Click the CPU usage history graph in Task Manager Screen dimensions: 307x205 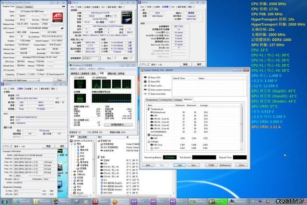click(x=111, y=84)
